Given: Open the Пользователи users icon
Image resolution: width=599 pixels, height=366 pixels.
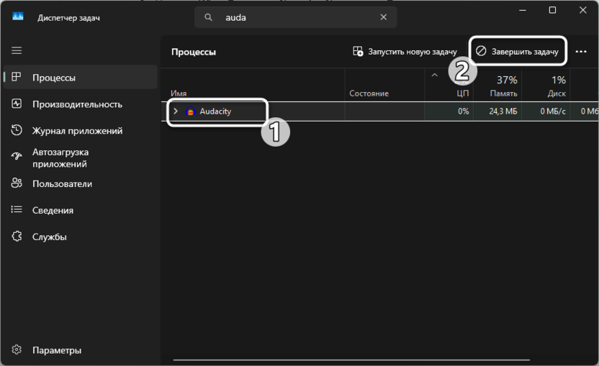Looking at the screenshot, I should pyautogui.click(x=17, y=184).
